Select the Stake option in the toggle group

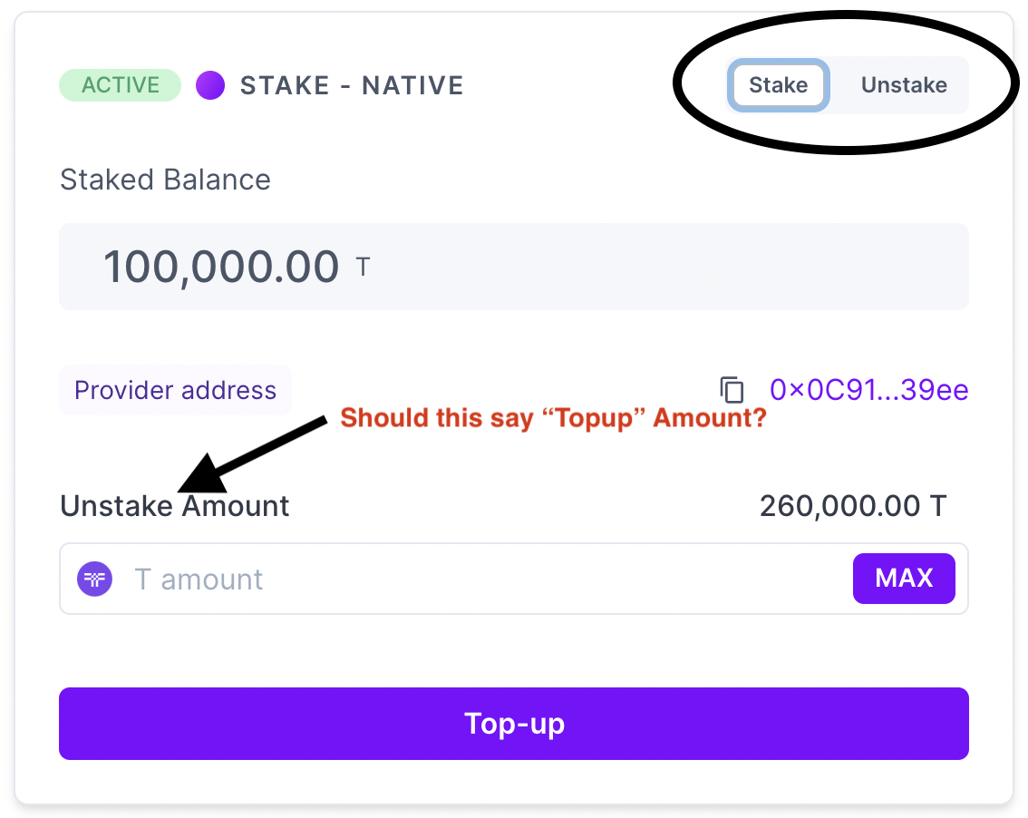(x=778, y=84)
